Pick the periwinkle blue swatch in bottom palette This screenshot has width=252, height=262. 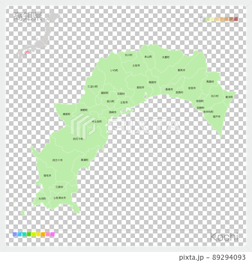click(15, 234)
